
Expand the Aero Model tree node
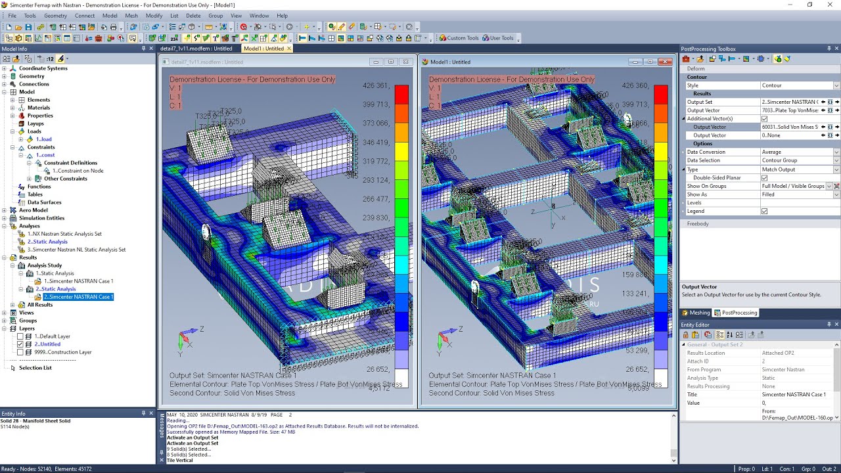tap(5, 210)
